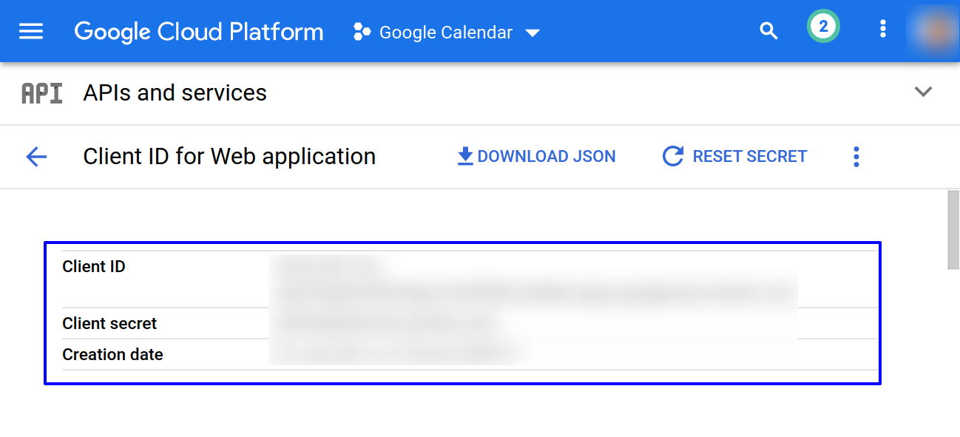
Task: Click the blurred Creation date value
Action: coord(396,354)
